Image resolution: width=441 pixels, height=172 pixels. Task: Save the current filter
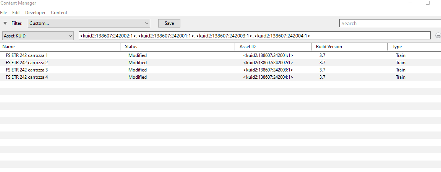point(169,23)
